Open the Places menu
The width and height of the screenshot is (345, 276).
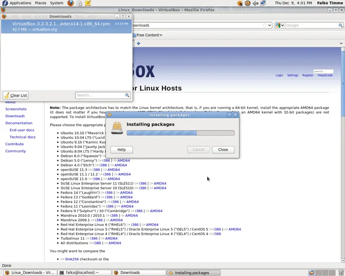41,3
